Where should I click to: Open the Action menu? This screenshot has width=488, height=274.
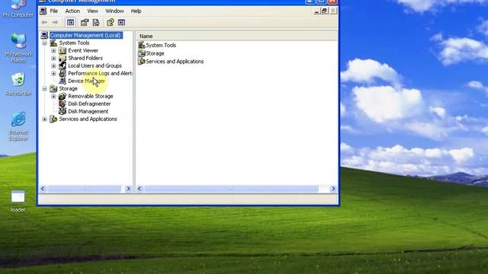(72, 11)
